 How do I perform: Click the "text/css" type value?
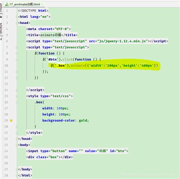(x=61, y=96)
